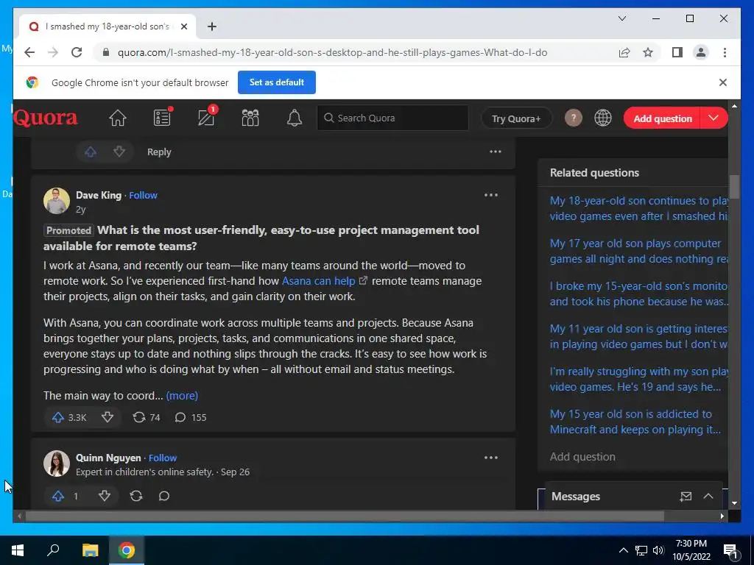
Task: Downvote the comment above the Reply button
Action: pos(119,152)
